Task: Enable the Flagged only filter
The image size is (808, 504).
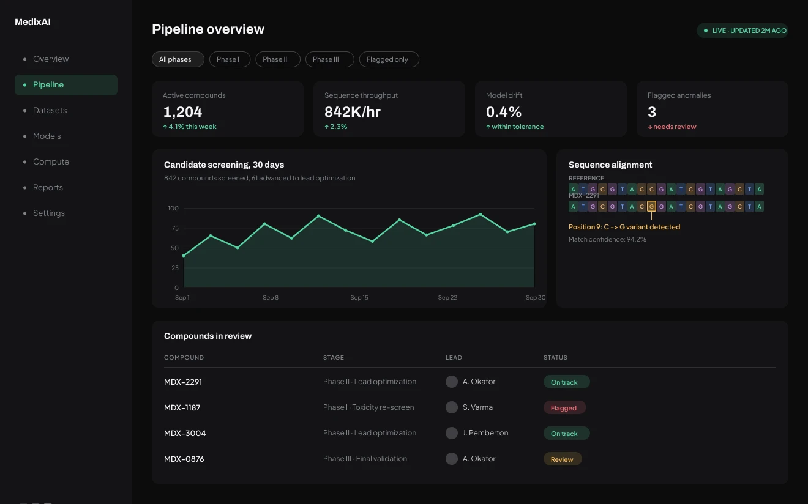Action: click(x=389, y=59)
